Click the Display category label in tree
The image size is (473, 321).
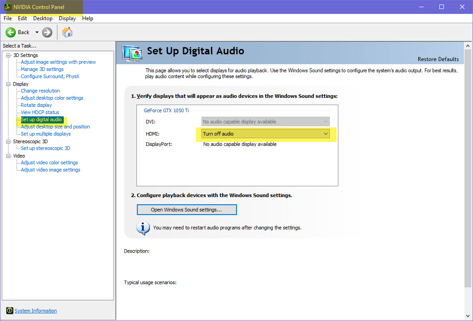tap(21, 84)
